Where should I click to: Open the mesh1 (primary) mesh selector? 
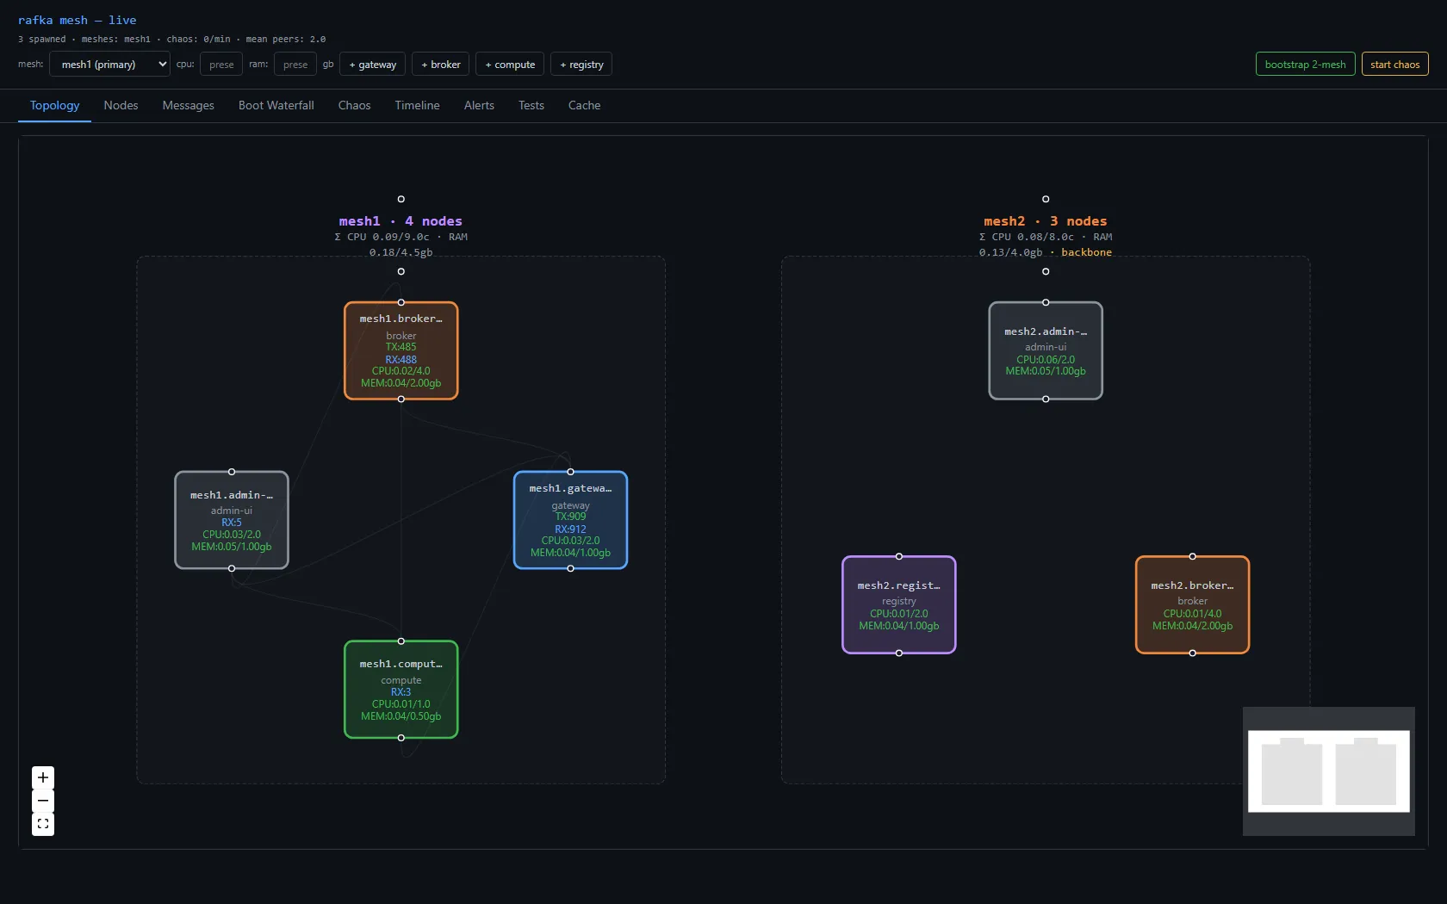pos(109,64)
